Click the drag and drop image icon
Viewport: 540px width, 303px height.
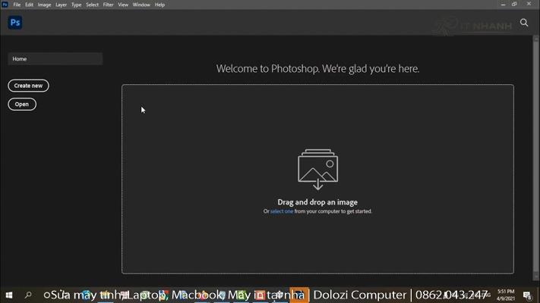pyautogui.click(x=317, y=169)
